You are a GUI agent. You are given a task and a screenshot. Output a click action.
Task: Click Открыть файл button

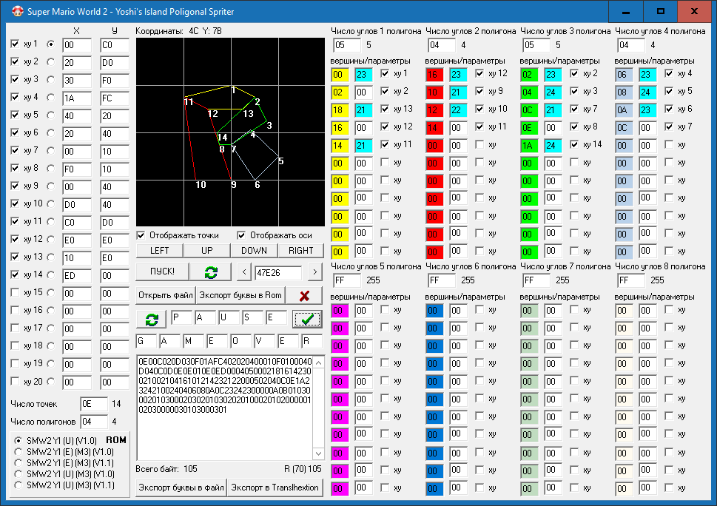pos(166,295)
